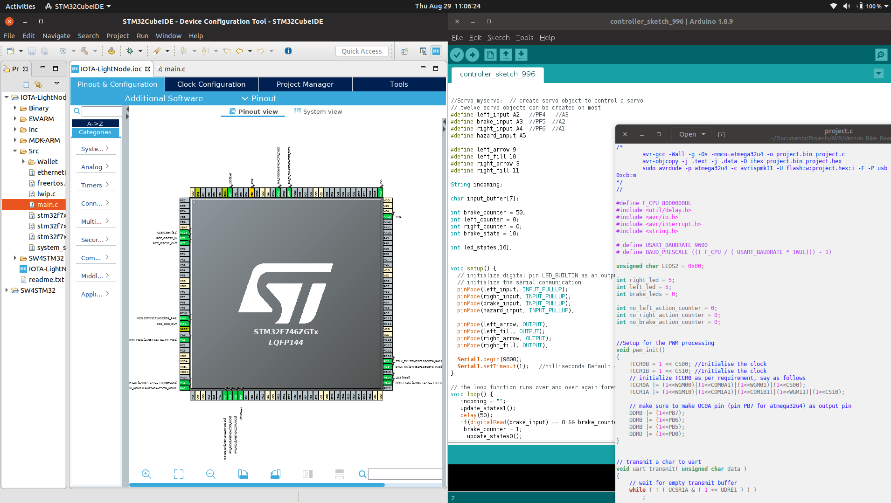Open the Serial Monitor in Arduino IDE
This screenshot has height=503, width=891.
pos(881,55)
